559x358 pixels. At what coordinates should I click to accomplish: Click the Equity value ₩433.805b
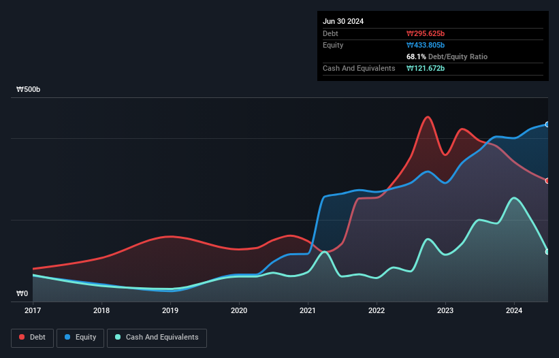tap(426, 45)
